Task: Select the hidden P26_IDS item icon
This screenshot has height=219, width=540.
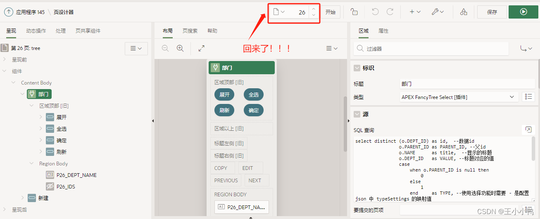Action: (50, 187)
